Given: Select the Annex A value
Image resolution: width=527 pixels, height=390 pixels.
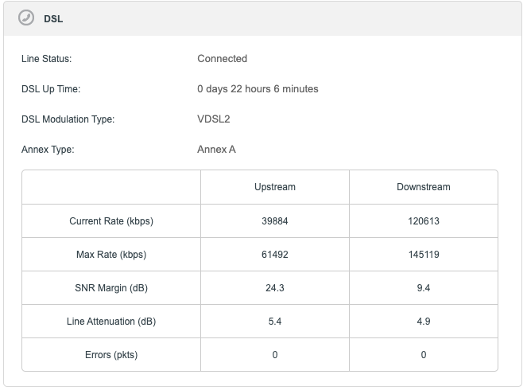Looking at the screenshot, I should coord(216,150).
